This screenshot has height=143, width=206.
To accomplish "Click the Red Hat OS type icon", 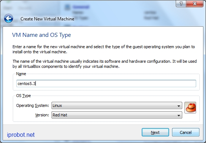I will [x=190, y=108].
